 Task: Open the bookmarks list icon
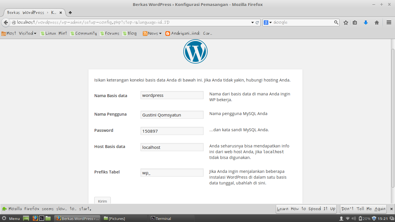click(x=355, y=23)
